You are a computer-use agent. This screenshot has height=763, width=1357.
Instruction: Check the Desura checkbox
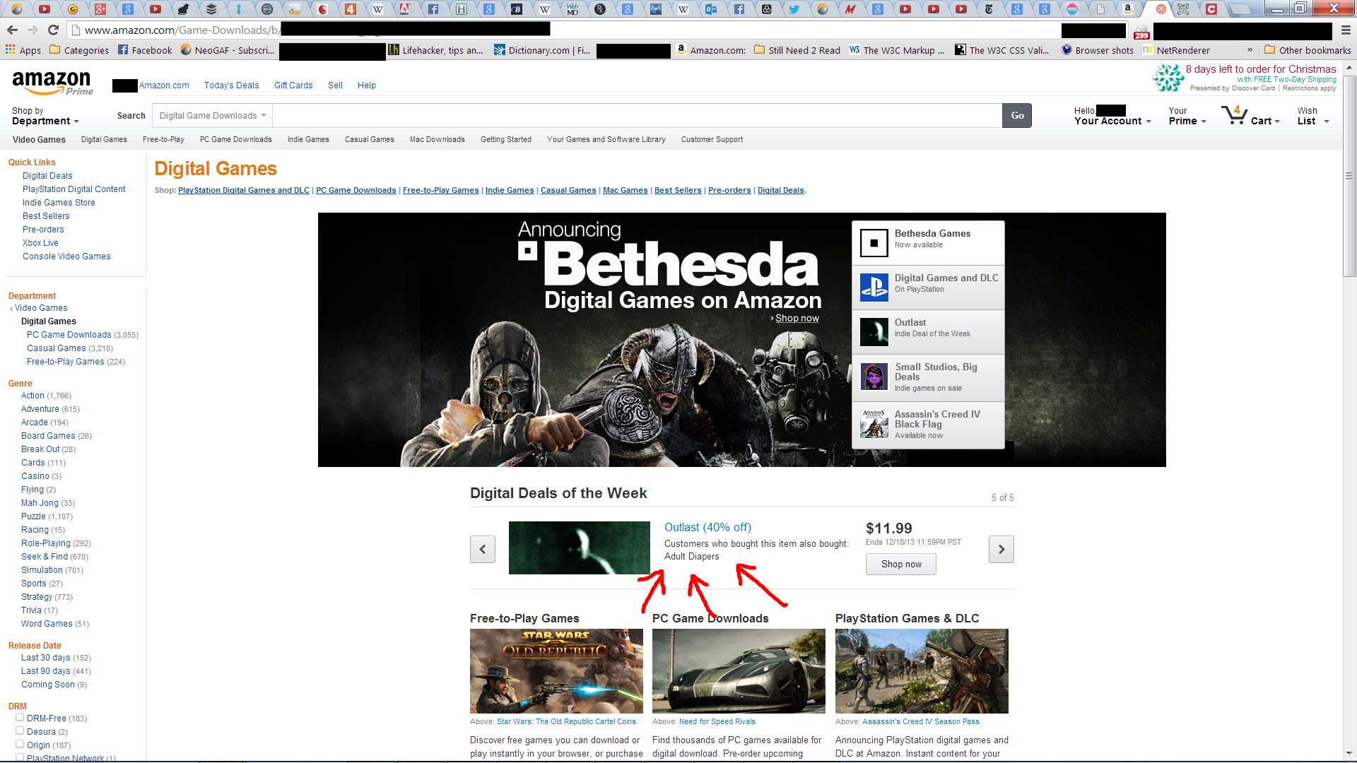pos(20,731)
